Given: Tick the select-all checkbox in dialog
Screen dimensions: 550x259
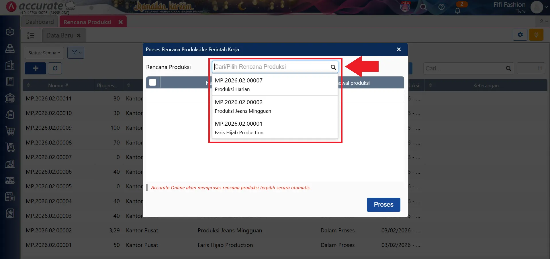Looking at the screenshot, I should coord(153,82).
